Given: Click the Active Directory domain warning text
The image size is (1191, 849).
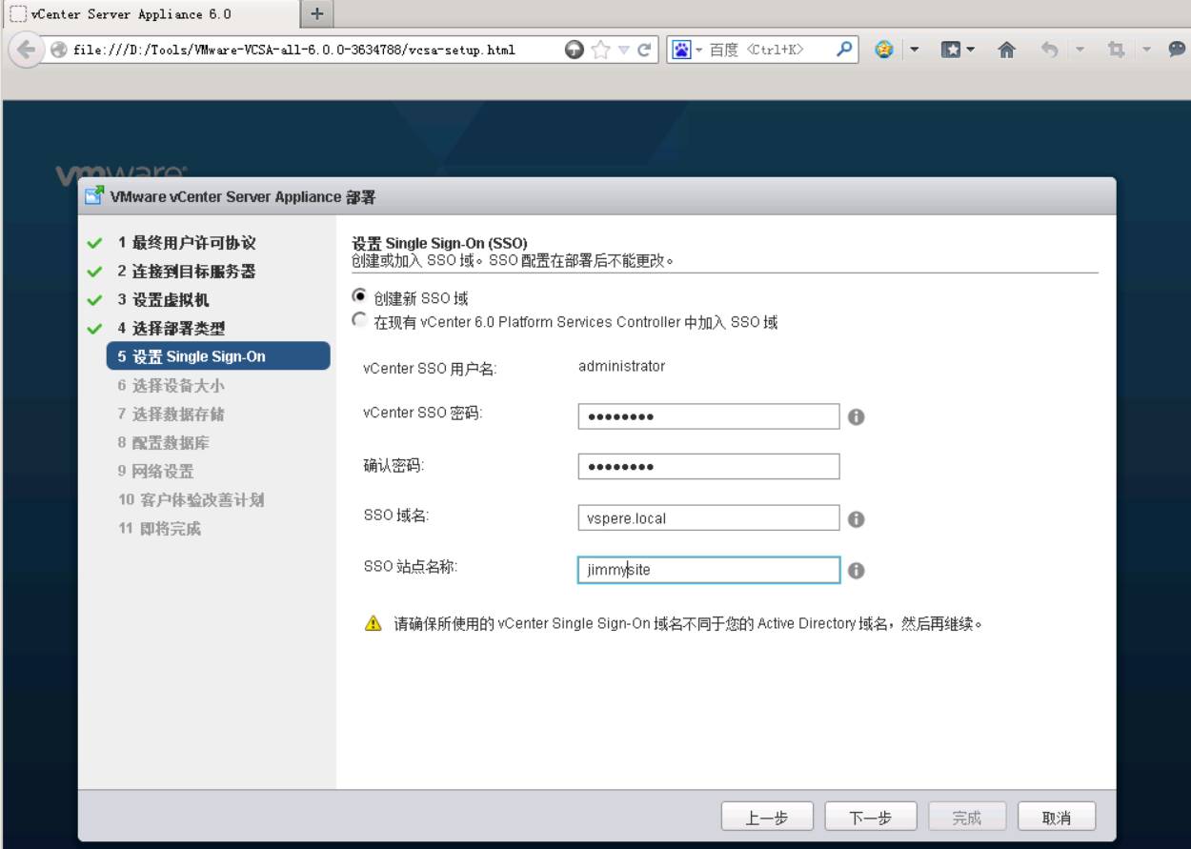Looking at the screenshot, I should pos(688,624).
